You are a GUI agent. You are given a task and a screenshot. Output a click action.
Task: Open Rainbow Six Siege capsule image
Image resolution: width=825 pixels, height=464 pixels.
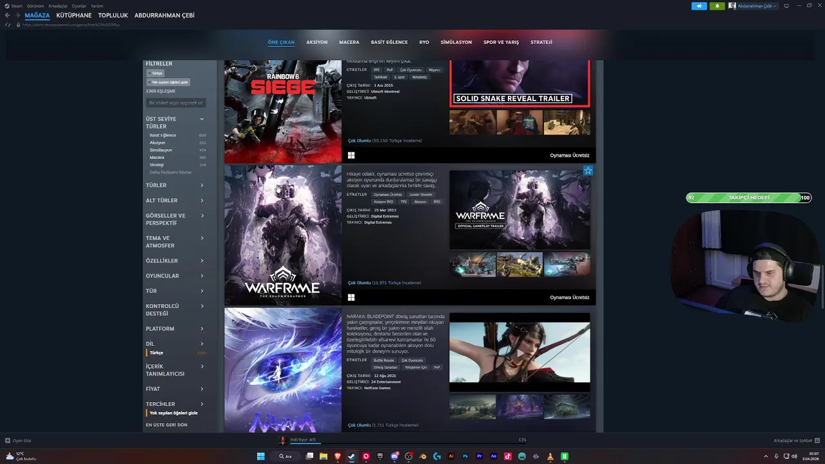pyautogui.click(x=283, y=111)
